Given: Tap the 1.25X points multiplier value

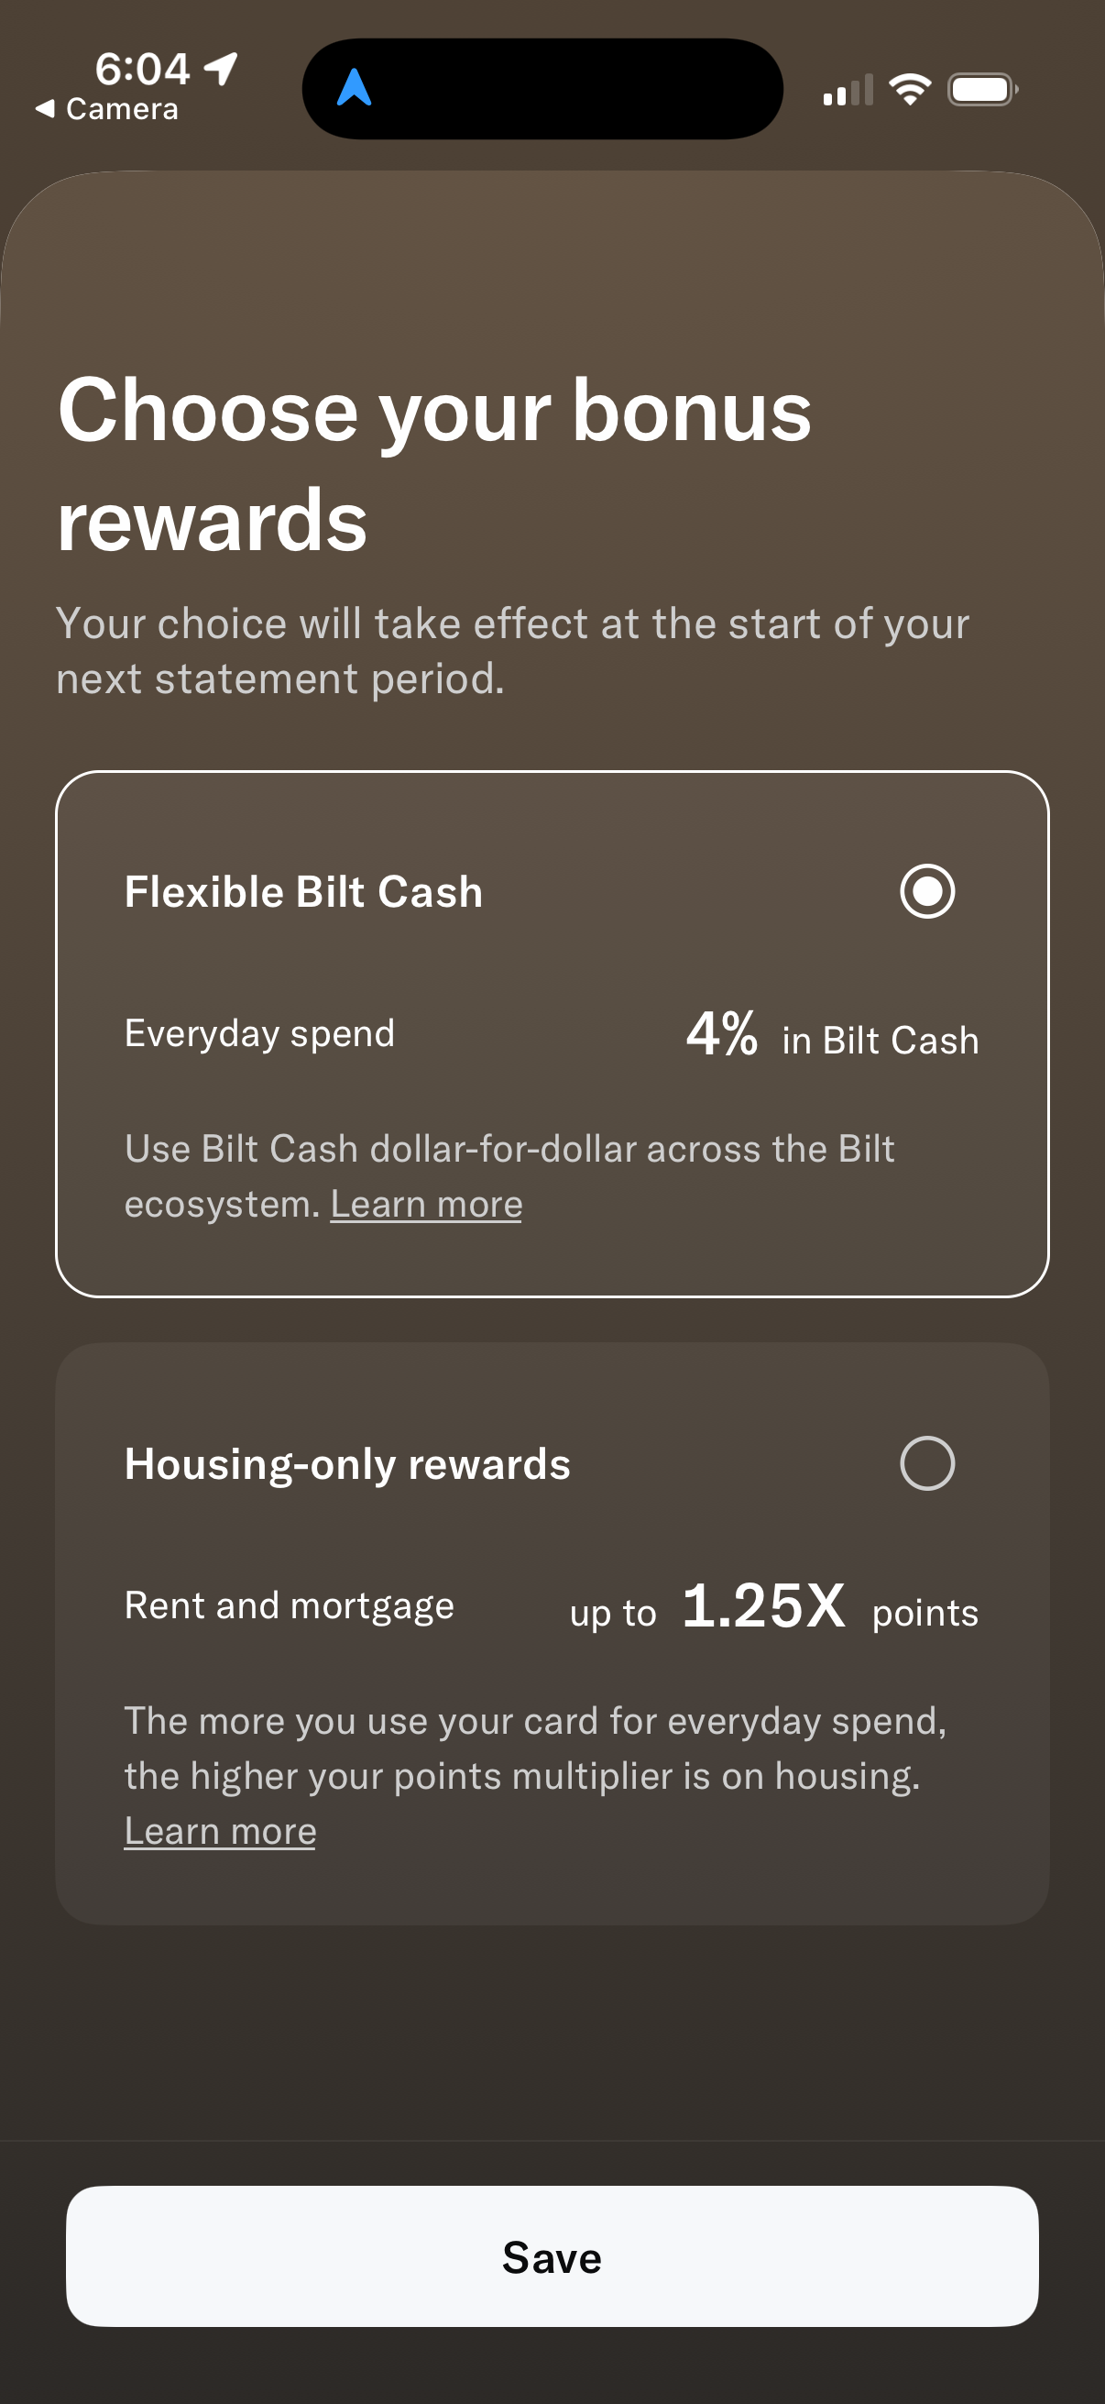Looking at the screenshot, I should point(764,1606).
